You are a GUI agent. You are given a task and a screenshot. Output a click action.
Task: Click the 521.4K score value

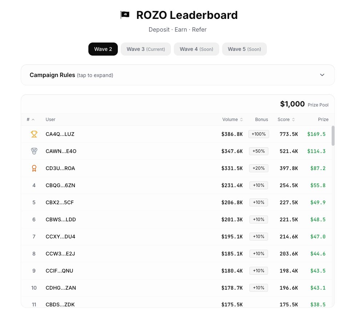[x=289, y=151]
